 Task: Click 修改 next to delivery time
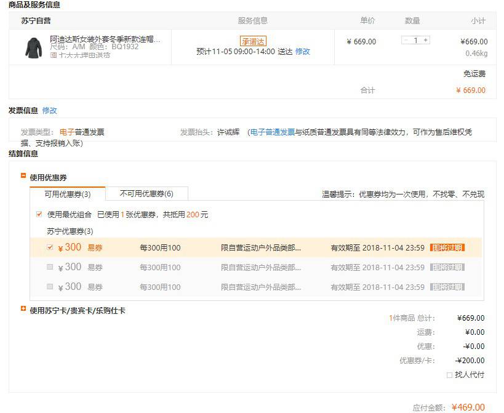click(x=303, y=52)
